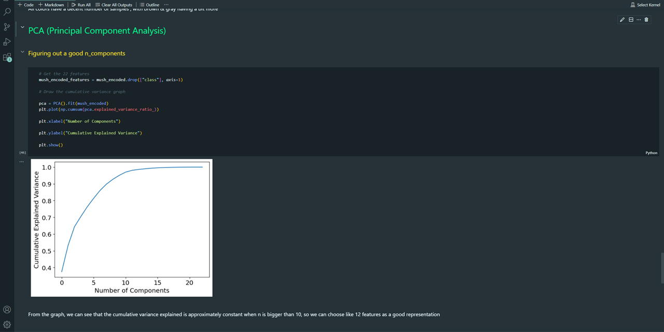This screenshot has height=332, width=664.
Task: Open the Run and Debug view
Action: point(7,42)
